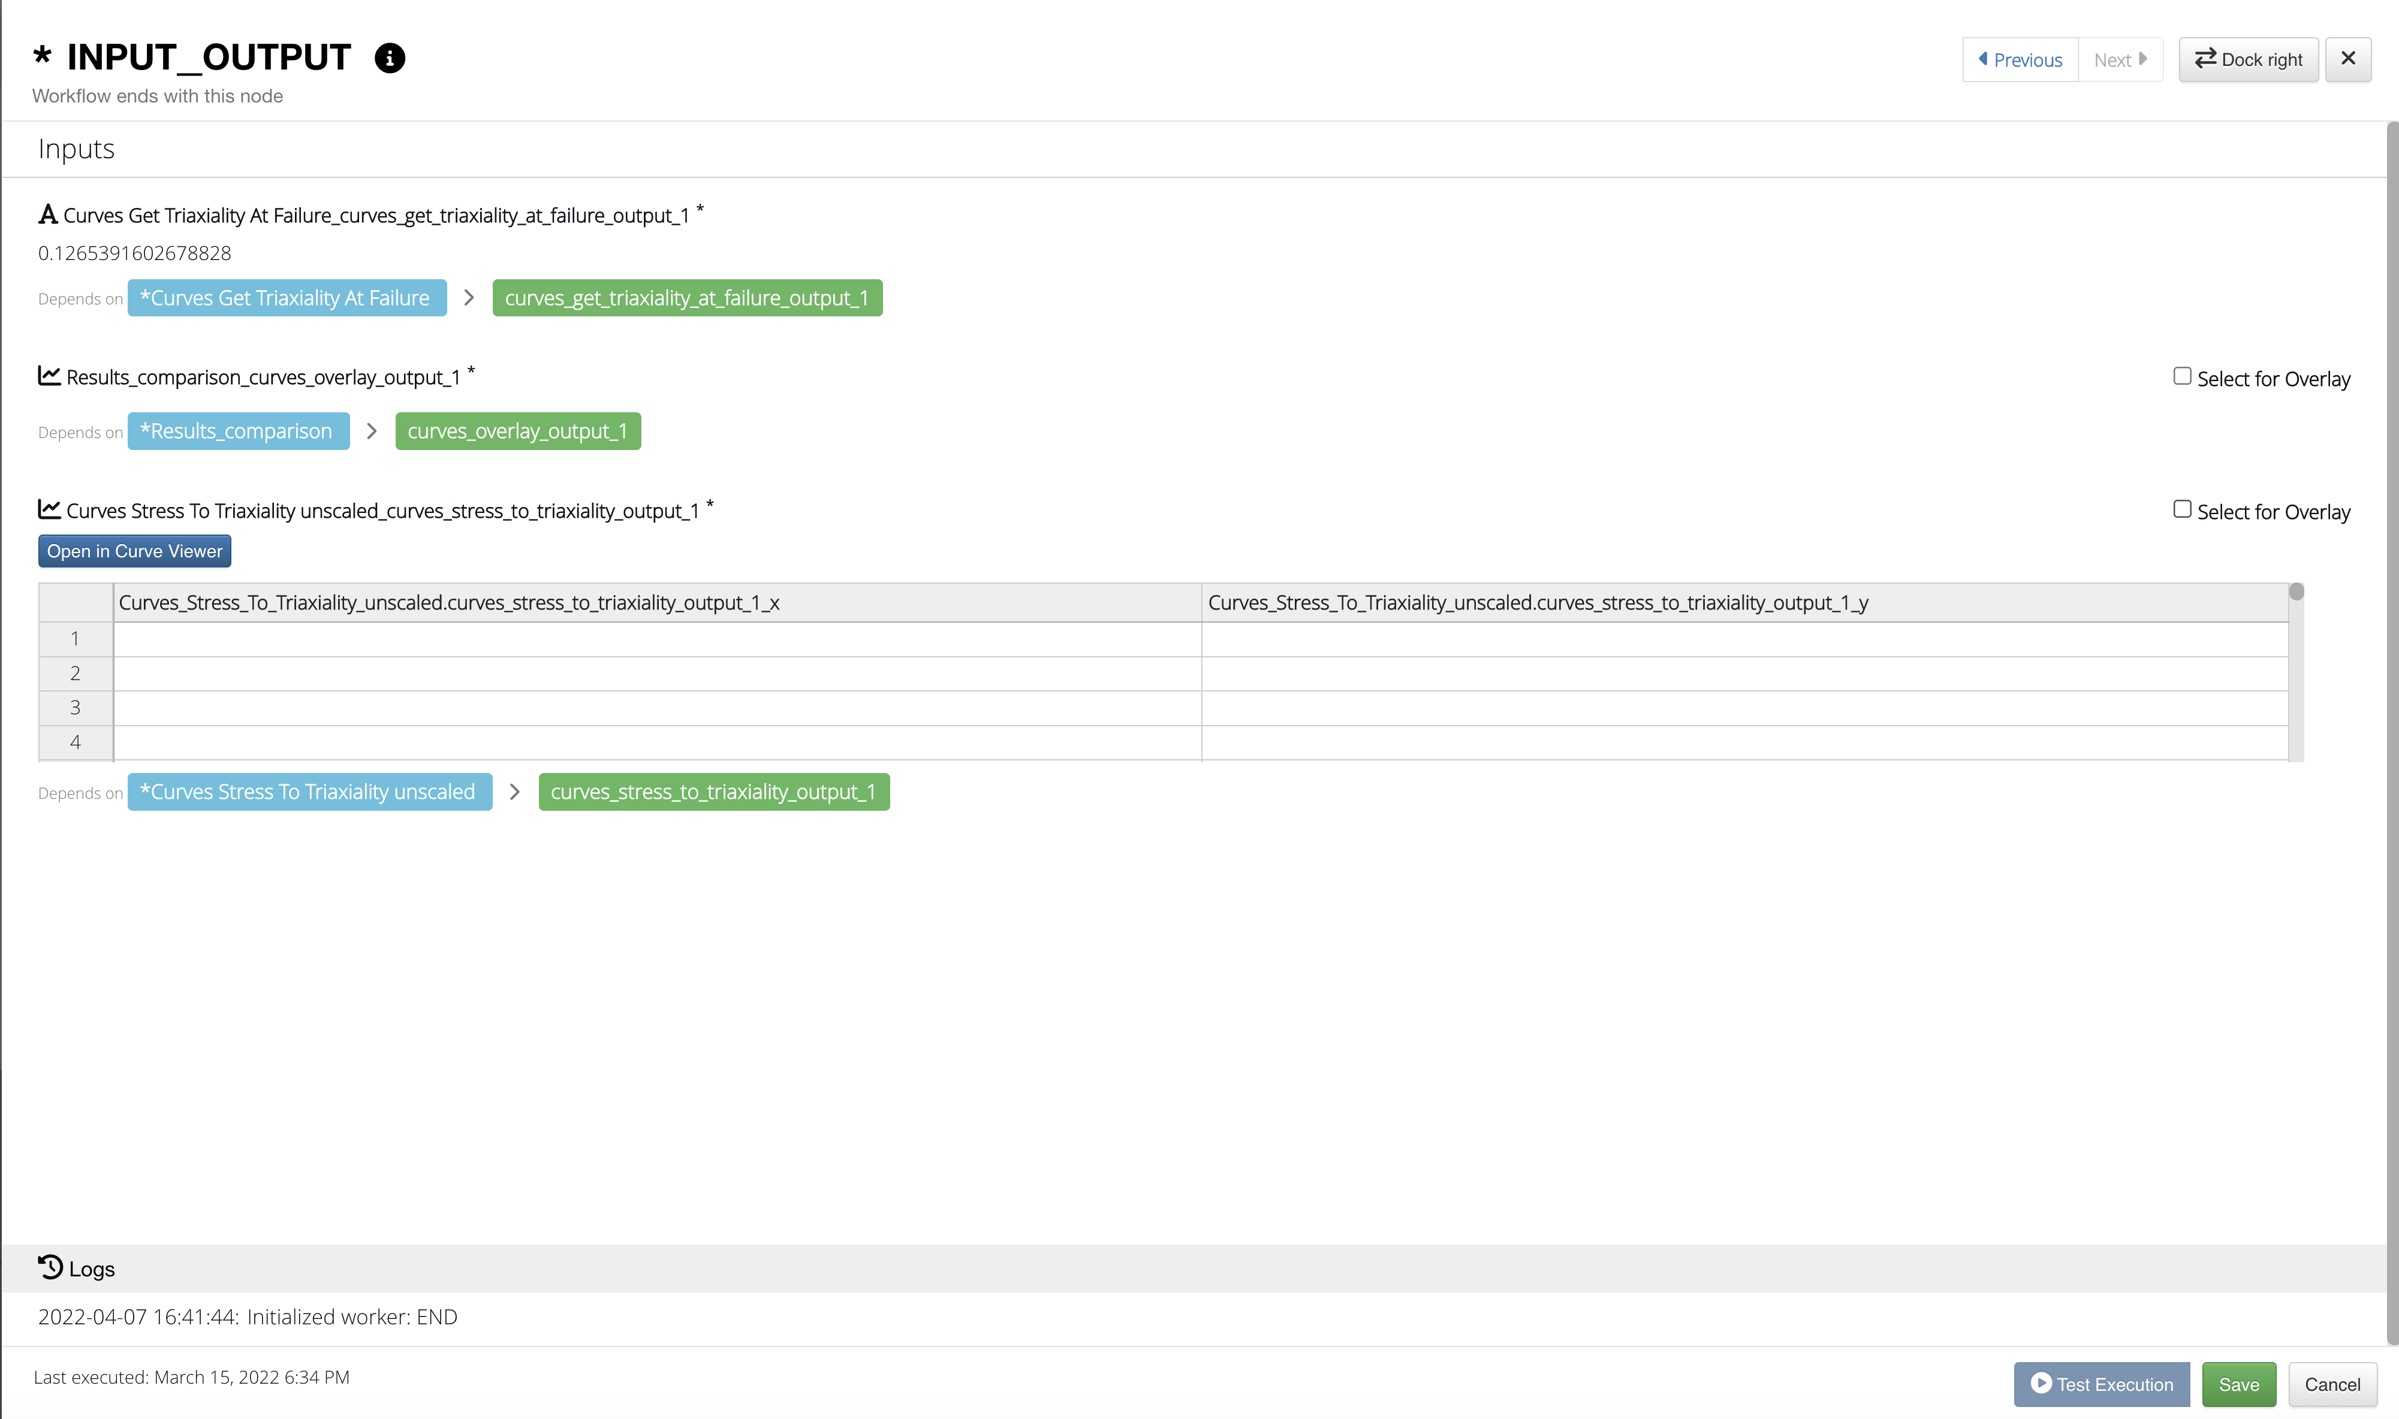Open the *Curves Get Triaxiality At Failure dependency node
This screenshot has width=2399, height=1419.
(287, 298)
